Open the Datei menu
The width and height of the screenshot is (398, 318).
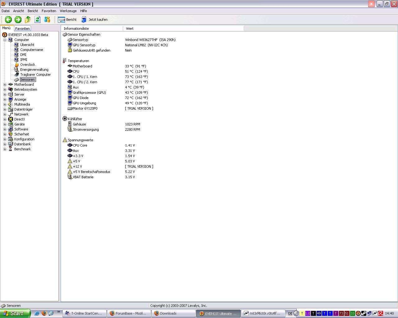point(6,11)
